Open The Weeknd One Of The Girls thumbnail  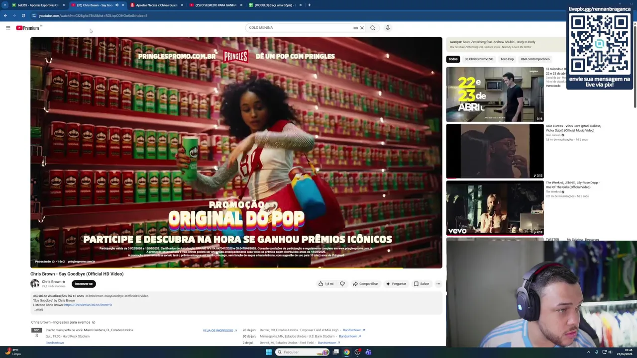pyautogui.click(x=495, y=208)
